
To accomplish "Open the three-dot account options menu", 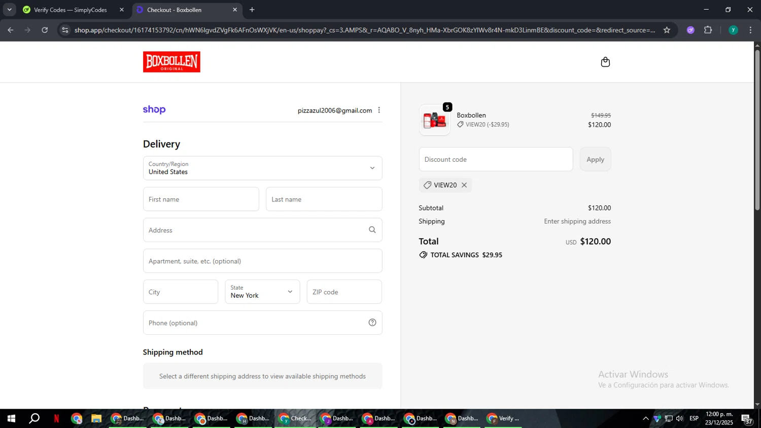I will [379, 110].
